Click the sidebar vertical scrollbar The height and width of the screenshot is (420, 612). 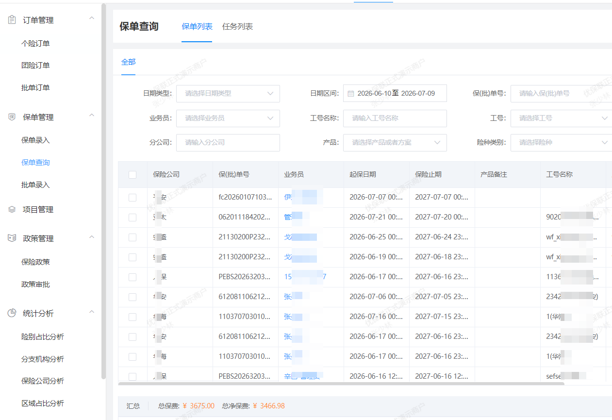(103, 191)
